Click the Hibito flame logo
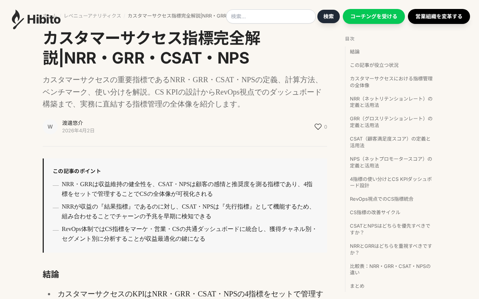The image size is (479, 299). pyautogui.click(x=36, y=19)
